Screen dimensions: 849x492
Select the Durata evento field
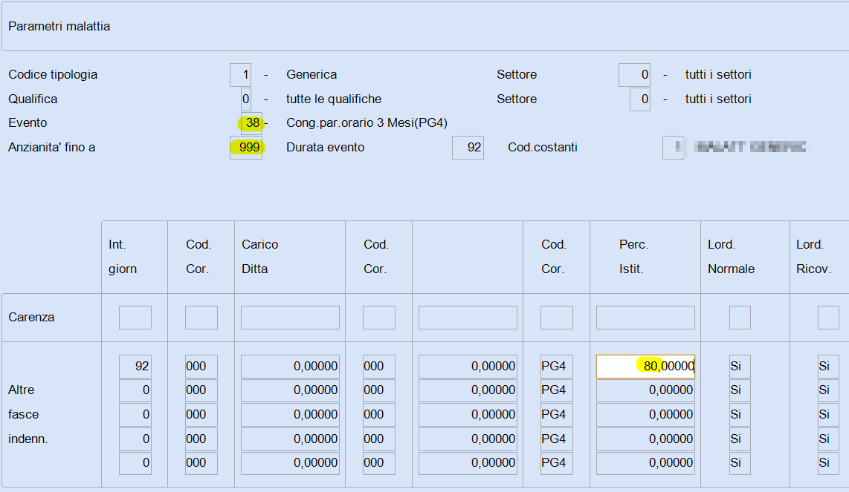point(468,148)
